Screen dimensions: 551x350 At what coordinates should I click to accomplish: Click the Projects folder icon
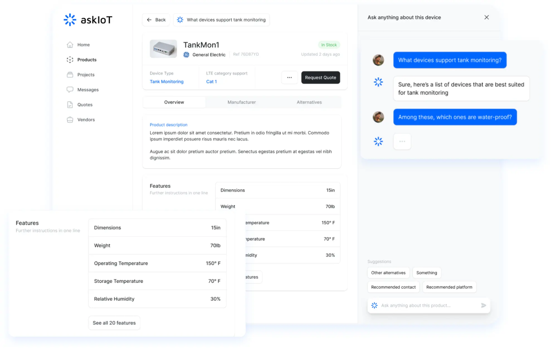point(70,75)
